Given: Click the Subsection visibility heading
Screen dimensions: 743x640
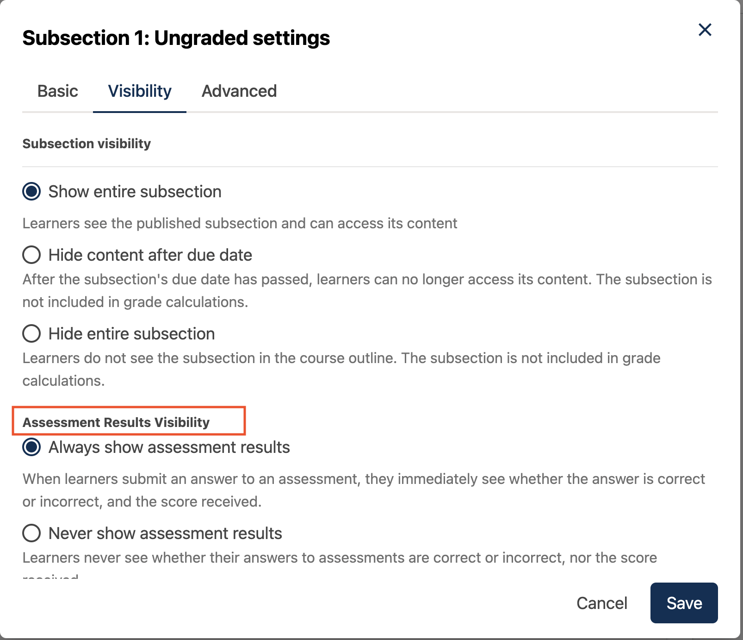Looking at the screenshot, I should point(87,144).
